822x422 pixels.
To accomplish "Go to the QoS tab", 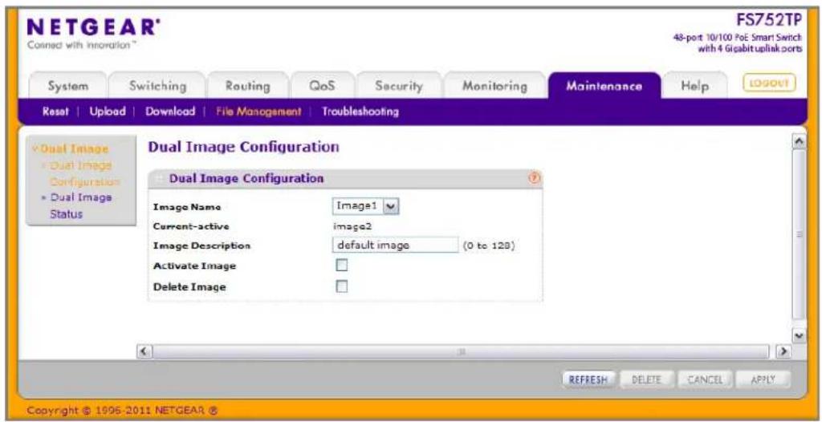I will [x=323, y=86].
